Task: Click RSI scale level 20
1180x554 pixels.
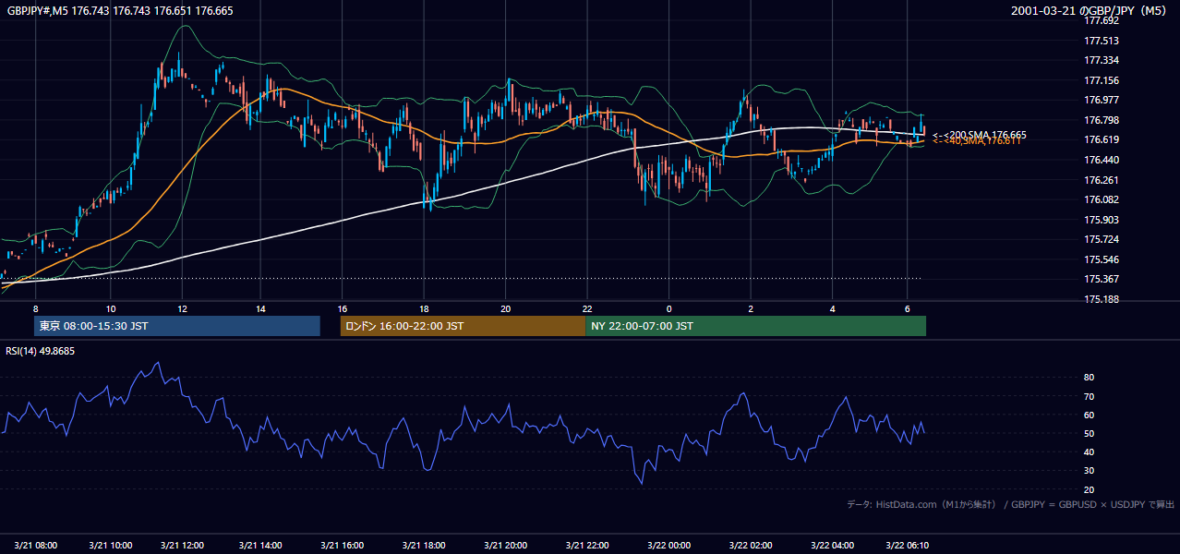Action: click(1090, 490)
